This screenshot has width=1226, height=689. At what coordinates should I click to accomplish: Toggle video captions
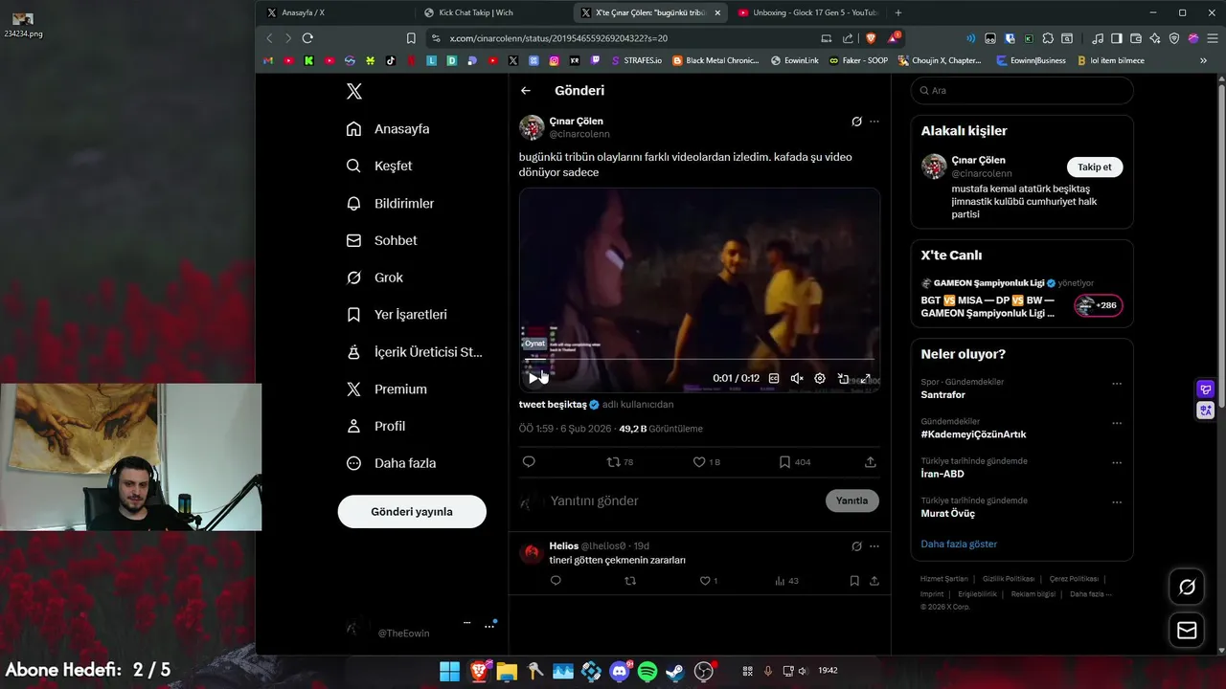pos(774,378)
